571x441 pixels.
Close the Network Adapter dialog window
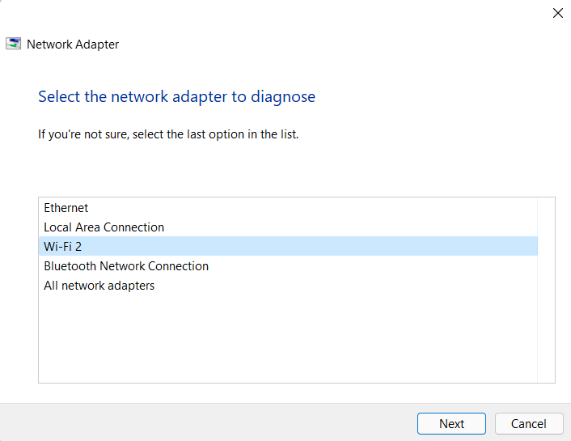point(557,13)
